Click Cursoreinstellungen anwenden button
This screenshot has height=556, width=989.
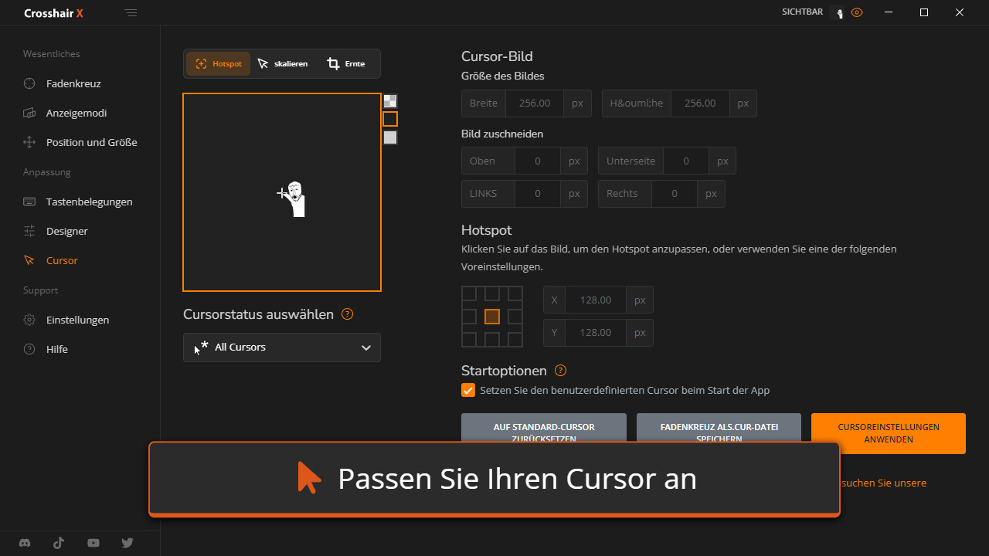(888, 432)
